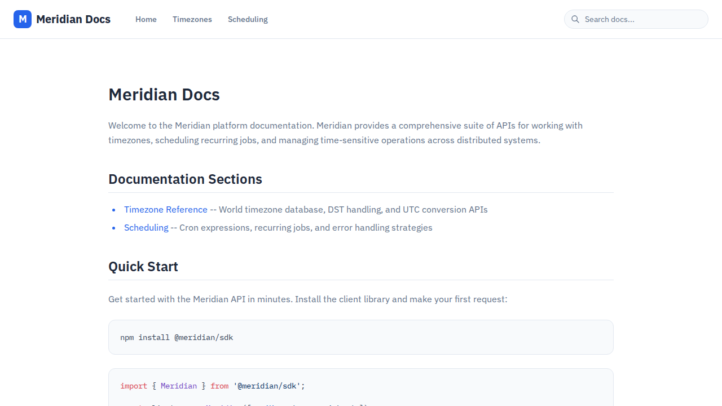Open the Timezone Reference link
Screen dimensions: 722x406
(x=166, y=209)
